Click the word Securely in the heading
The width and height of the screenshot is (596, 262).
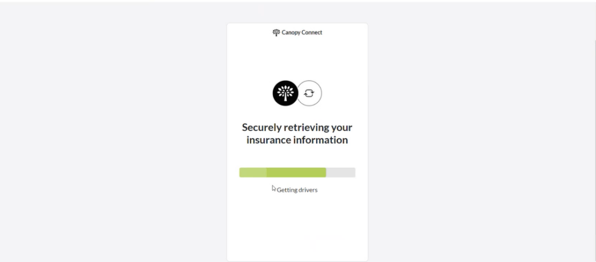coord(262,127)
